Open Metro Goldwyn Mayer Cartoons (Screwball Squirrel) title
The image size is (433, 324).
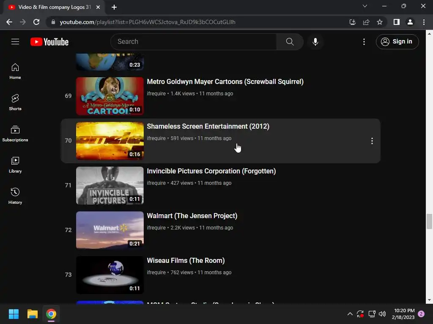click(225, 81)
